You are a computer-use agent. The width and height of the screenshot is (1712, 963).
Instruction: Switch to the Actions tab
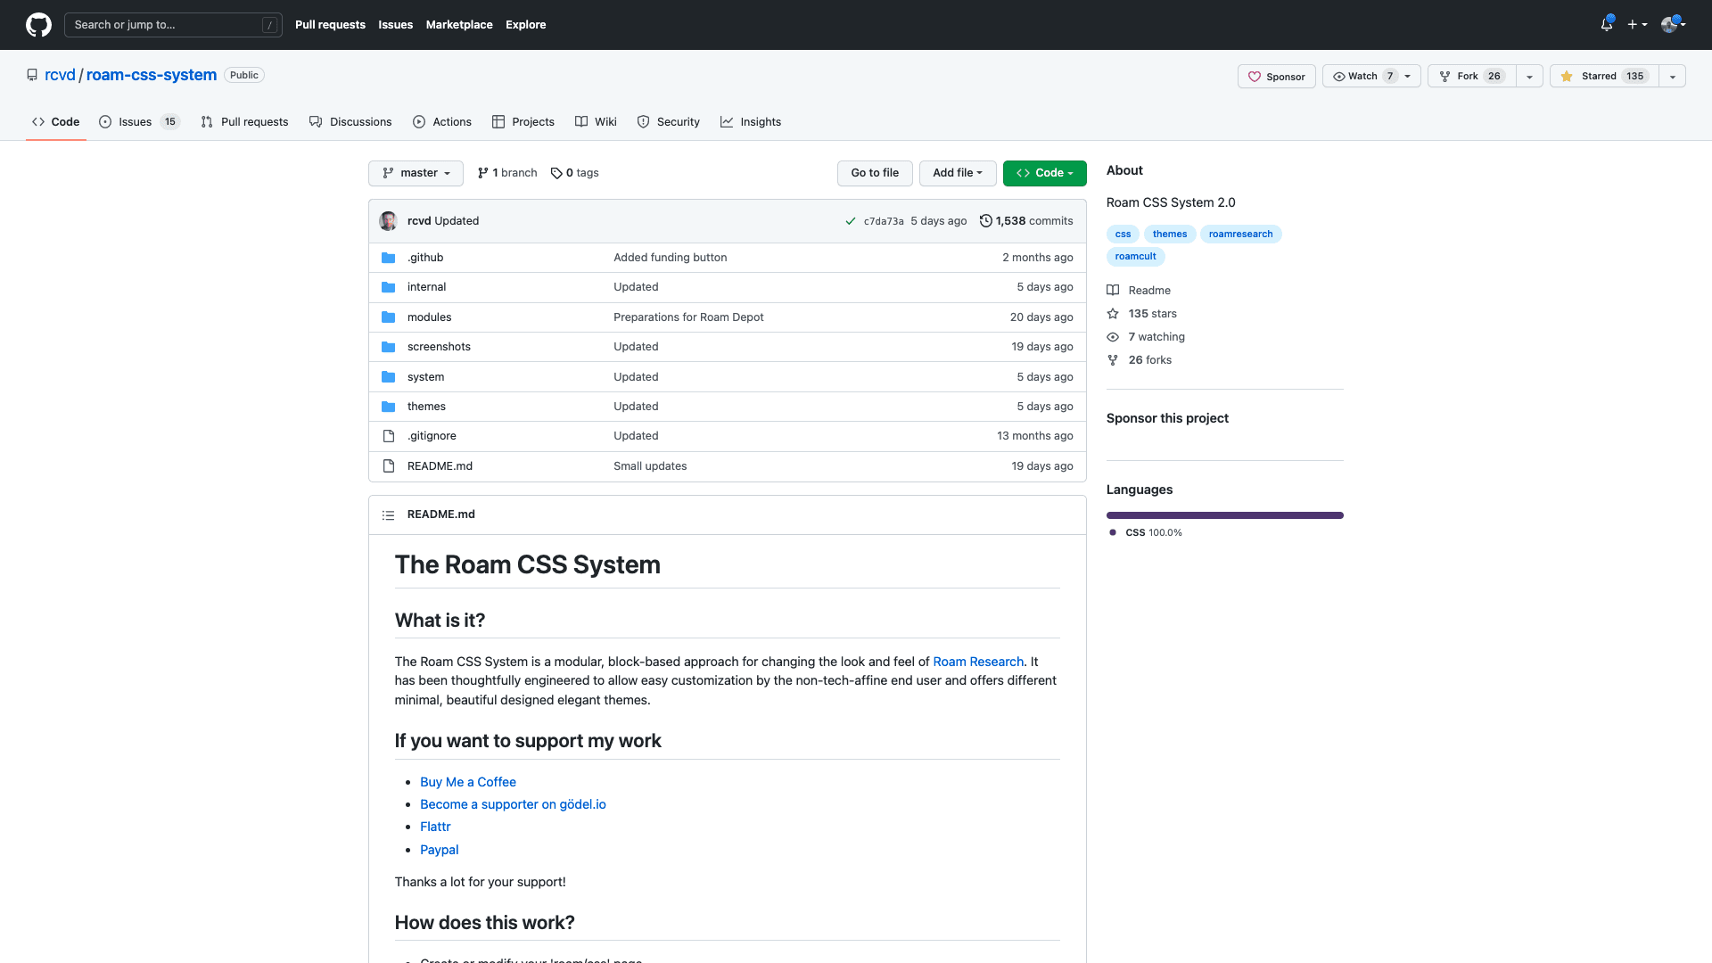point(442,122)
